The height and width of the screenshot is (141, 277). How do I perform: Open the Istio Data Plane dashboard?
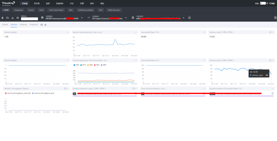(x=56, y=10)
